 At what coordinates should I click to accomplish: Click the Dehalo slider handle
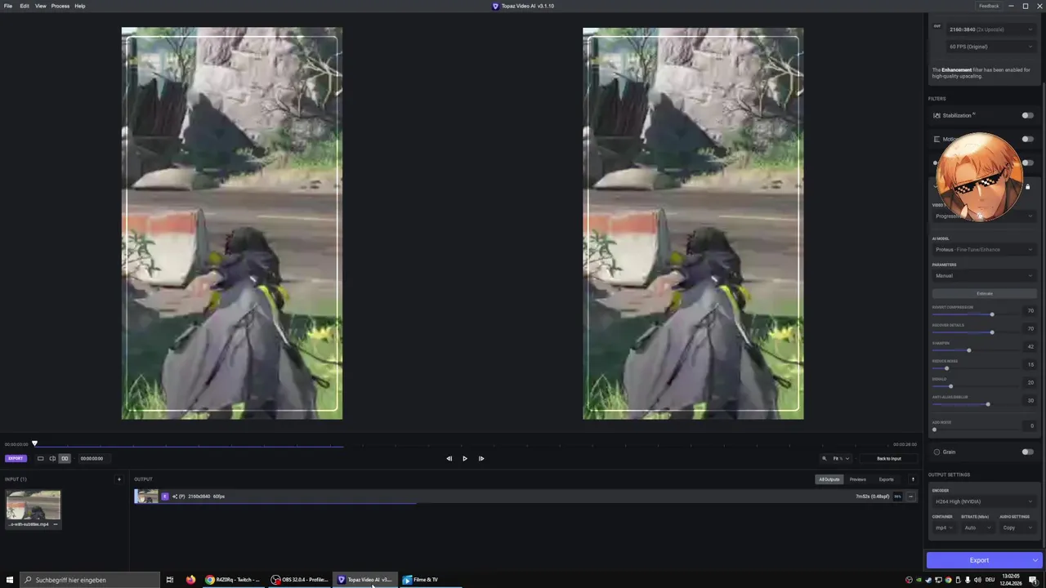[950, 386]
